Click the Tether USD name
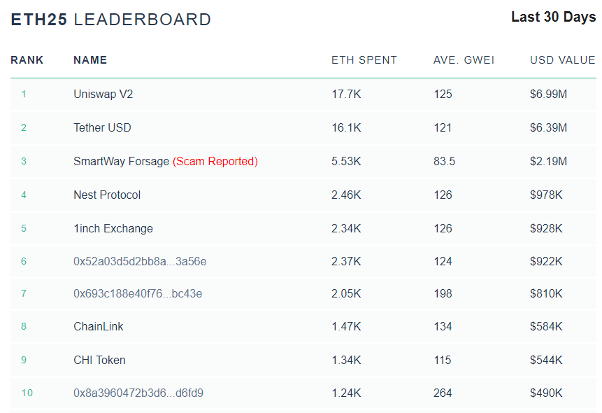 pyautogui.click(x=102, y=127)
